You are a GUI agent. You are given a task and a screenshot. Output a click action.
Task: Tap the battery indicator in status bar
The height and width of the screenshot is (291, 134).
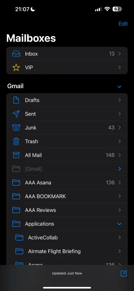tap(117, 9)
